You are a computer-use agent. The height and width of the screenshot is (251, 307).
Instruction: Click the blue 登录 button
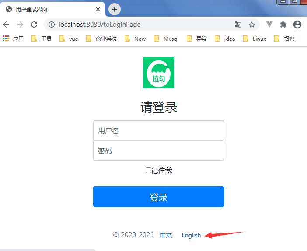(159, 197)
